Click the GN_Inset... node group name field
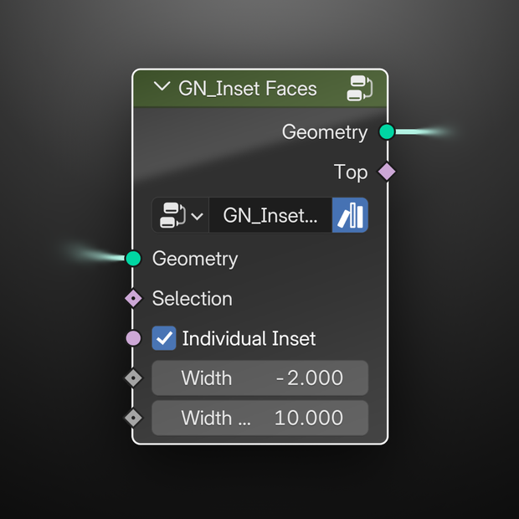The image size is (519, 519). click(270, 215)
